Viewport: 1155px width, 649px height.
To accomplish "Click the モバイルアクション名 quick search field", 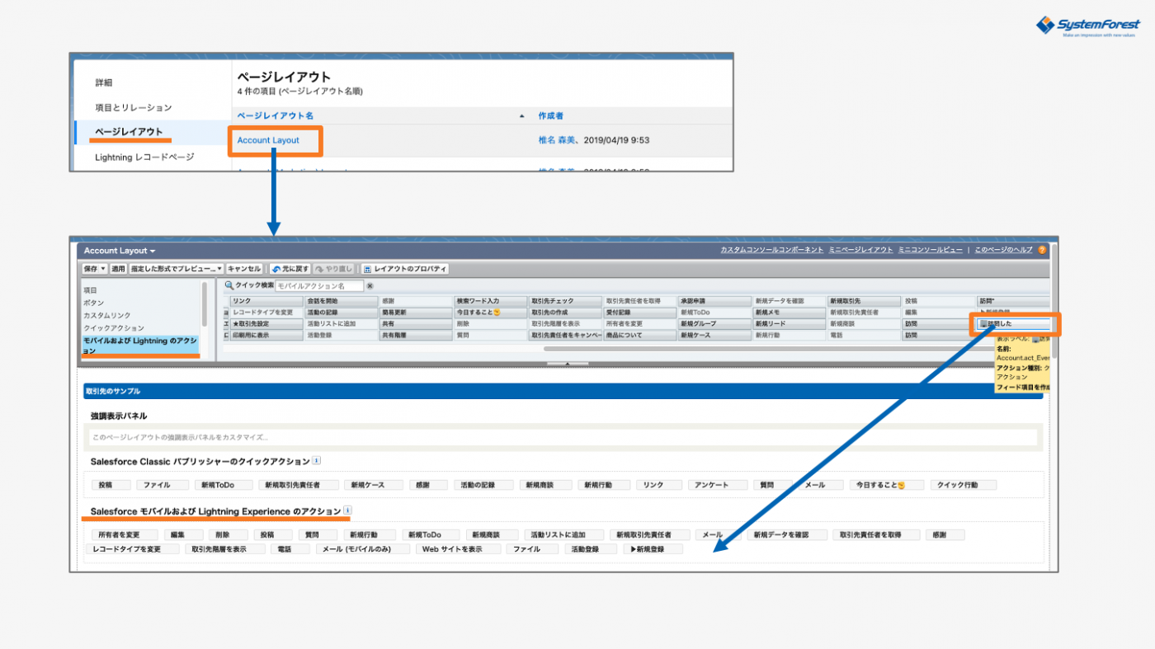I will pyautogui.click(x=319, y=286).
